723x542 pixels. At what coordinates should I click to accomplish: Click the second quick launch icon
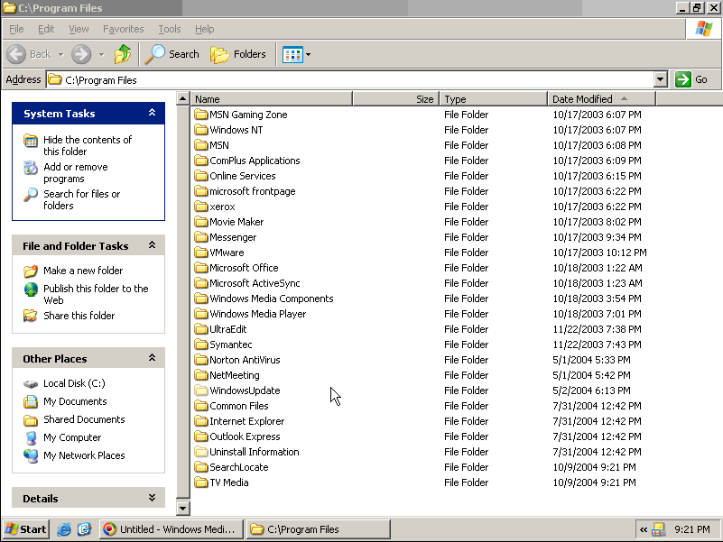coord(84,529)
